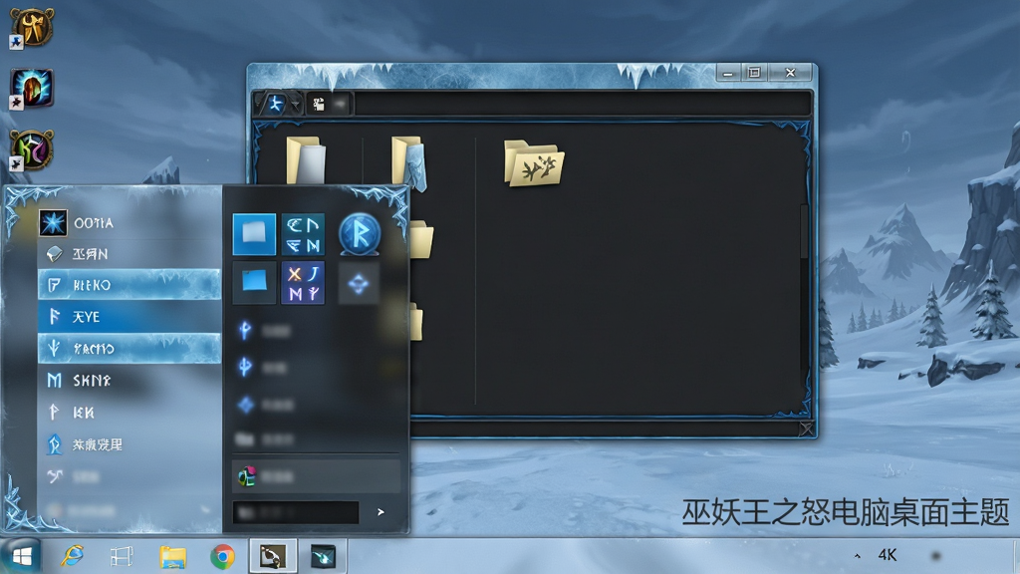Image resolution: width=1020 pixels, height=574 pixels.
Task: Open the Start menu entry with the tag icon
Action: [x=128, y=254]
